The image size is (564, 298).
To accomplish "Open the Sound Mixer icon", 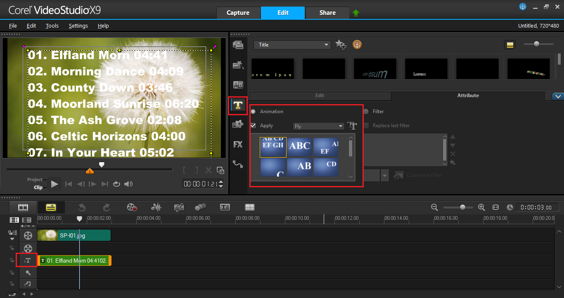I will pos(156,207).
